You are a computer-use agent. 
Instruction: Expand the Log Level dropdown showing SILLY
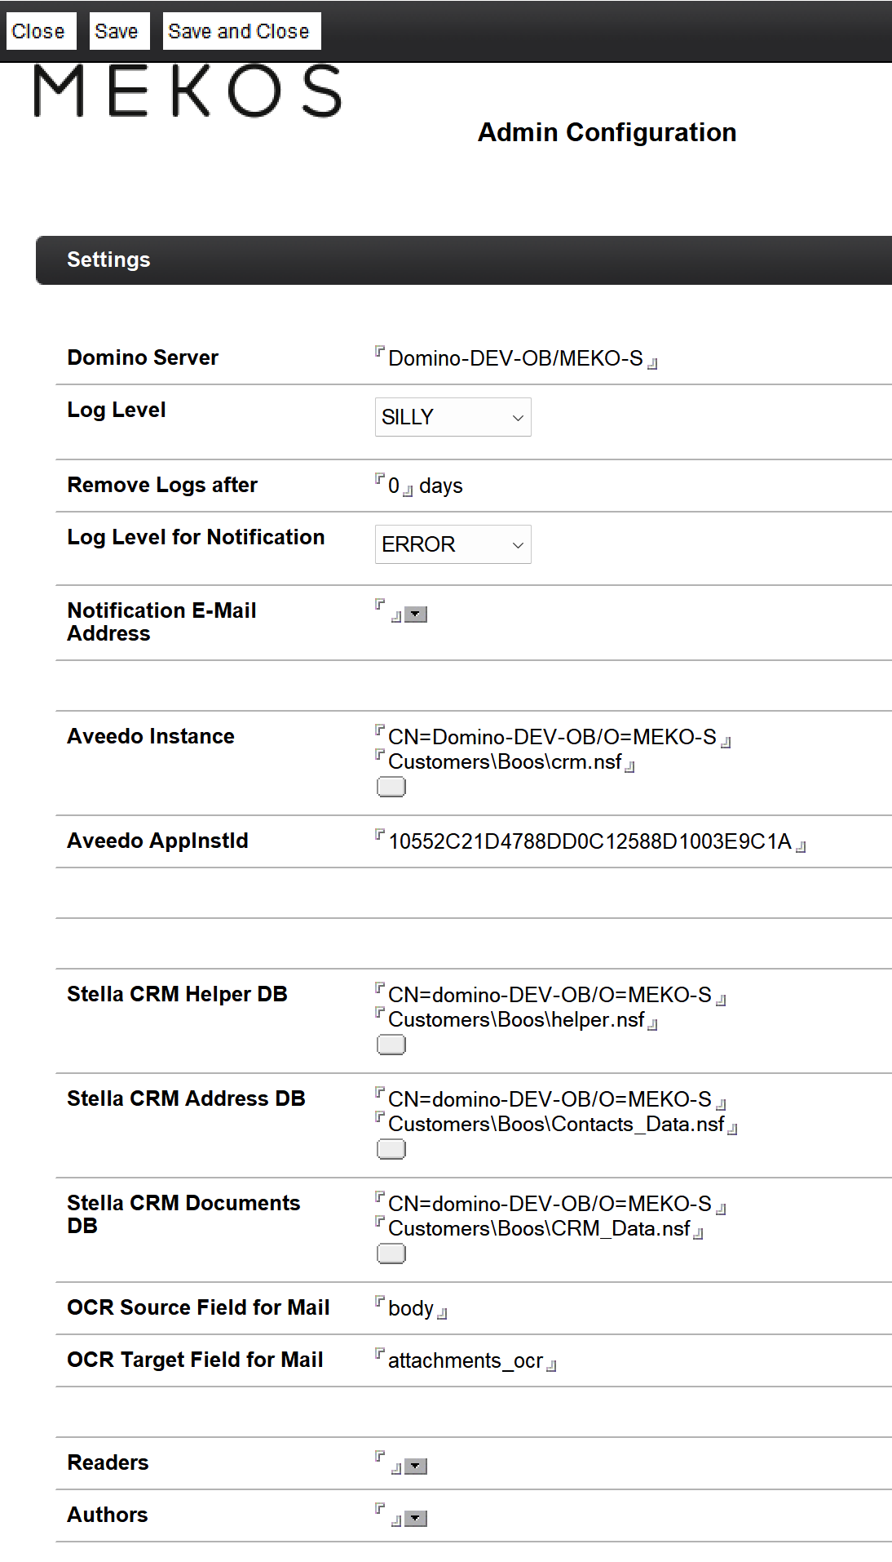click(453, 417)
